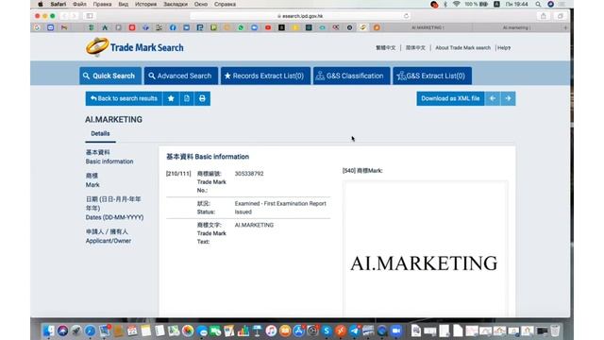The width and height of the screenshot is (604, 340).
Task: Click the AI.MARKETING mark image
Action: [424, 263]
